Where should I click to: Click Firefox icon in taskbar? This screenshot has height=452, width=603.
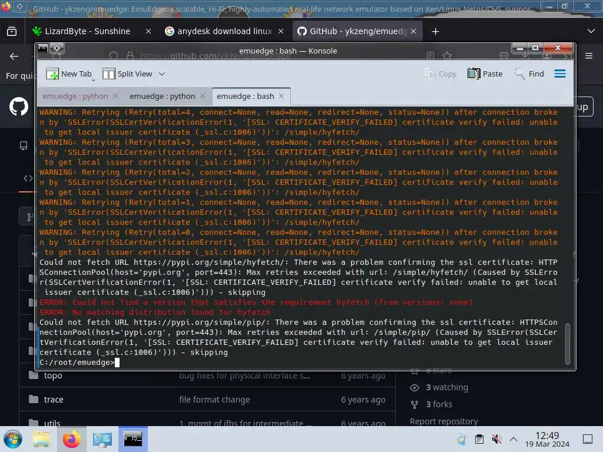coord(71,439)
